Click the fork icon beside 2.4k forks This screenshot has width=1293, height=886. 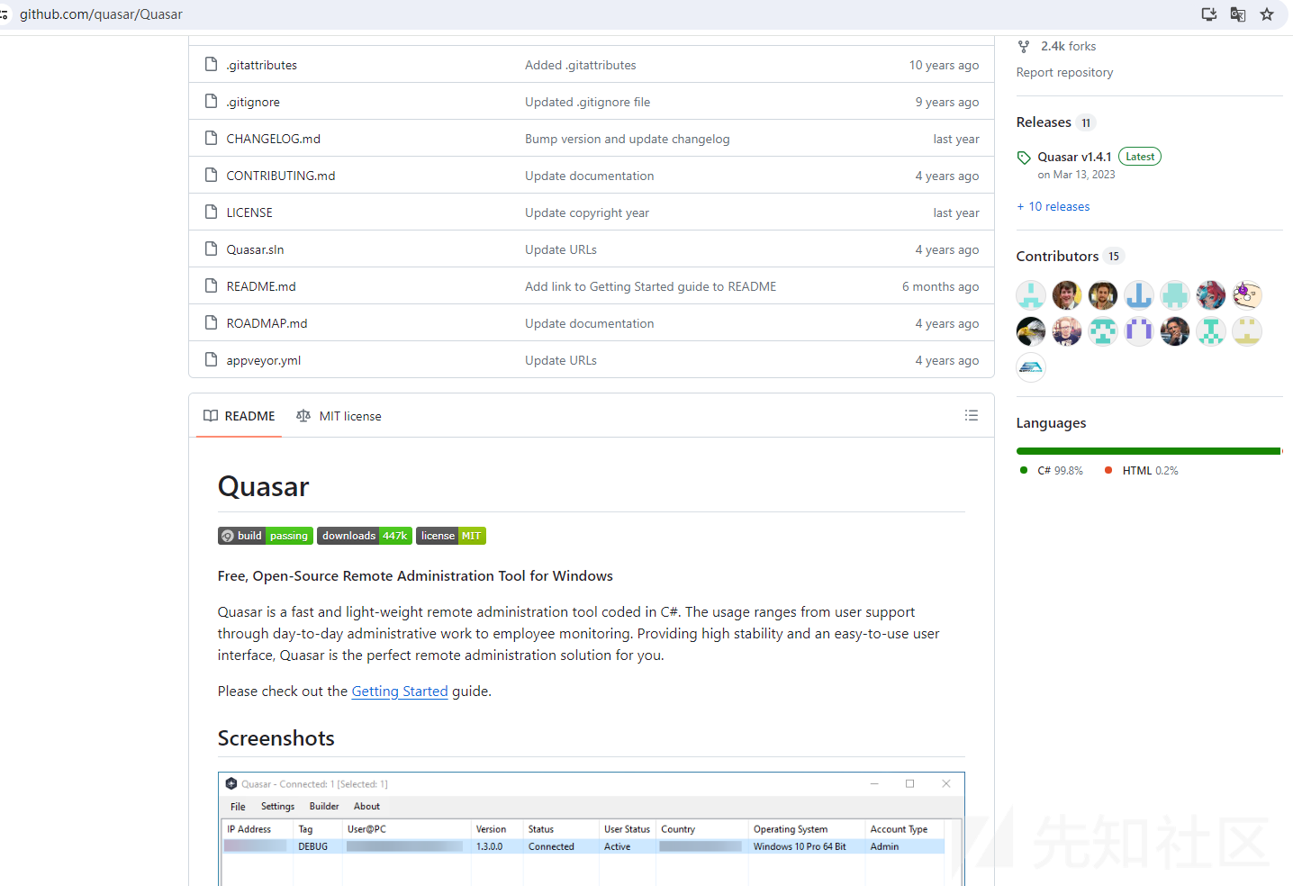coord(1024,46)
